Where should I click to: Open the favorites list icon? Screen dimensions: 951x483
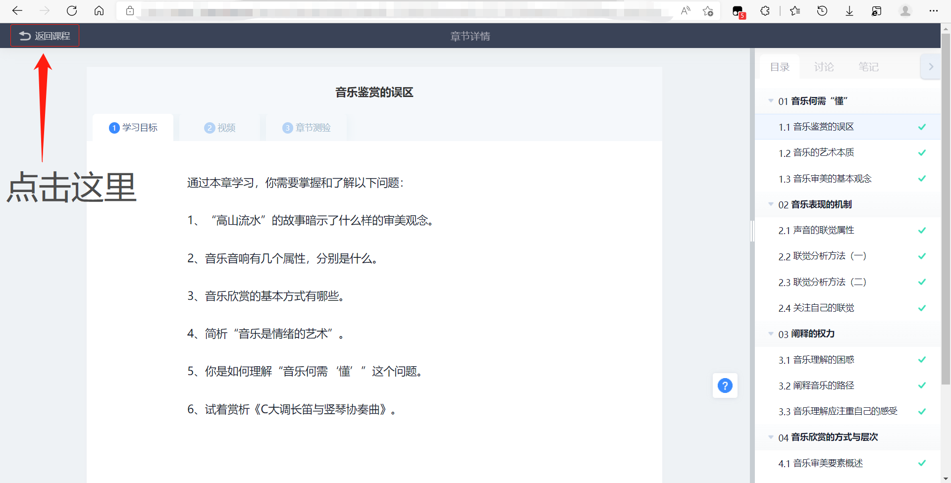pos(795,10)
